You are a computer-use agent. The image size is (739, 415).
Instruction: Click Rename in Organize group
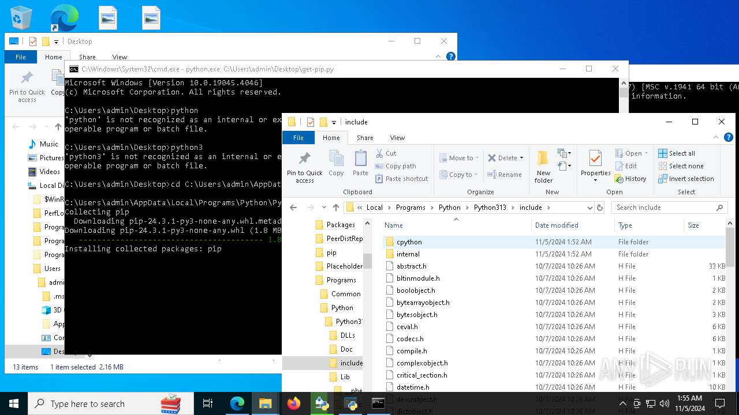[505, 175]
